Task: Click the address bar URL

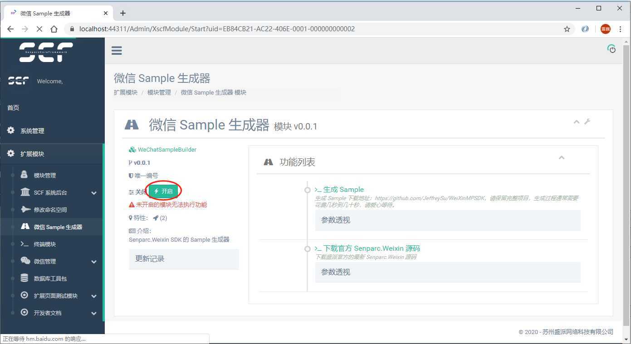Action: click(217, 29)
